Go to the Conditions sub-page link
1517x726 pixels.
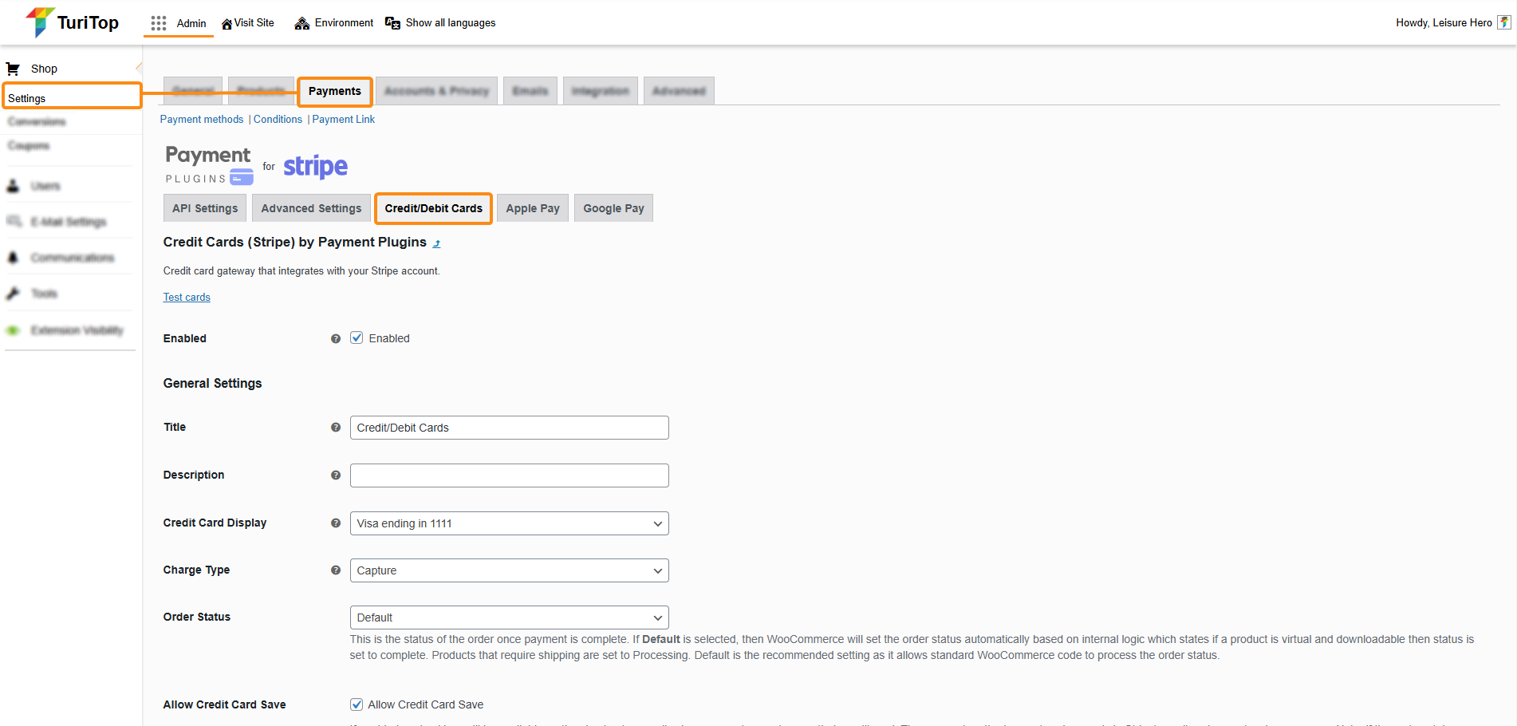point(278,119)
